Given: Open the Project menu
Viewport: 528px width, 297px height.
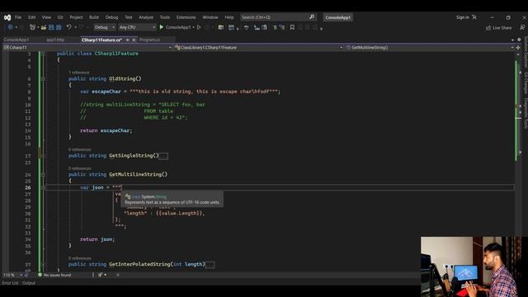Looking at the screenshot, I should pyautogui.click(x=76, y=17).
